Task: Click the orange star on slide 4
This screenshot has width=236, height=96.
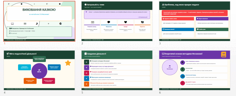Action: click(68, 63)
